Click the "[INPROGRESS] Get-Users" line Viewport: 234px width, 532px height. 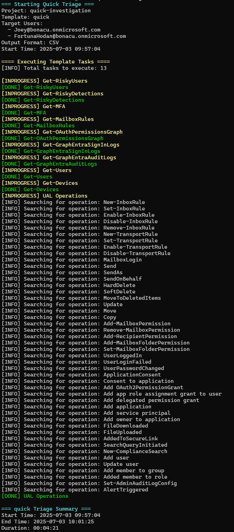point(36,170)
